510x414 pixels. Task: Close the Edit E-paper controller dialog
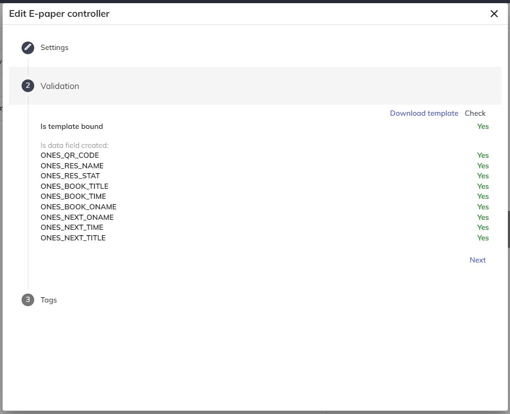(494, 14)
